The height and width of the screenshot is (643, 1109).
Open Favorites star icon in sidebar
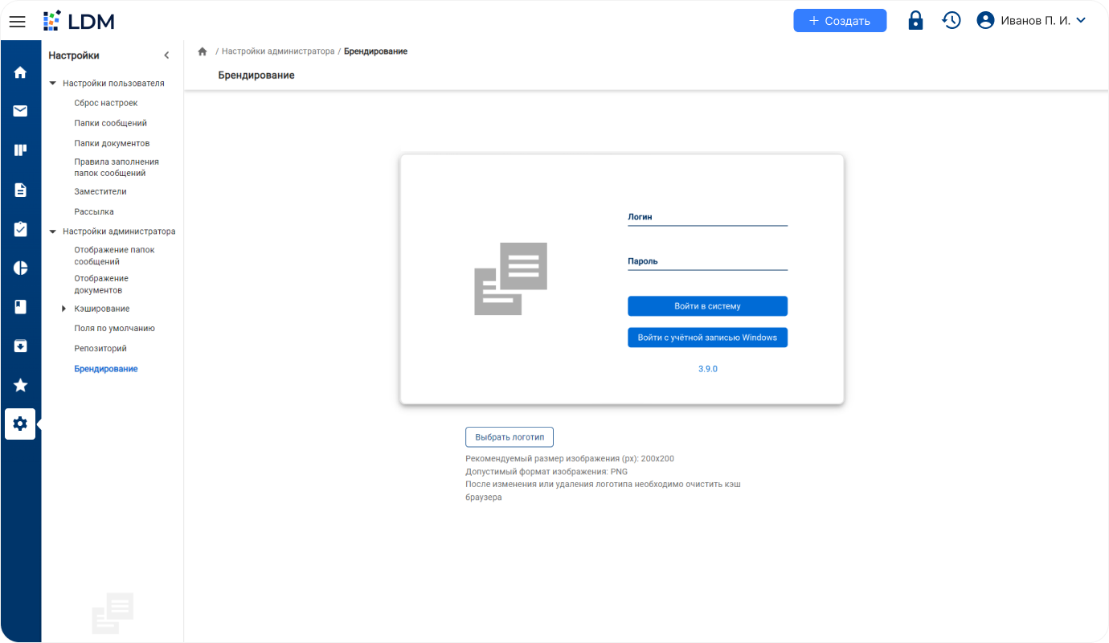click(21, 385)
